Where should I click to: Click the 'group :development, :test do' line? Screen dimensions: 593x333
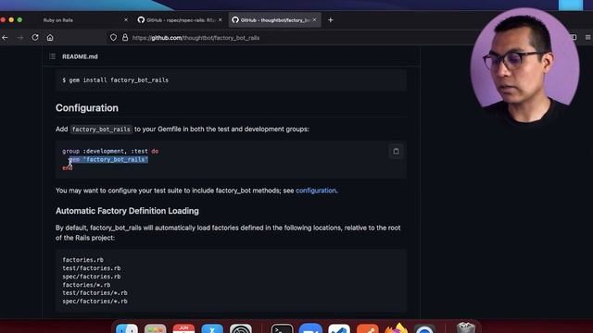(x=110, y=151)
